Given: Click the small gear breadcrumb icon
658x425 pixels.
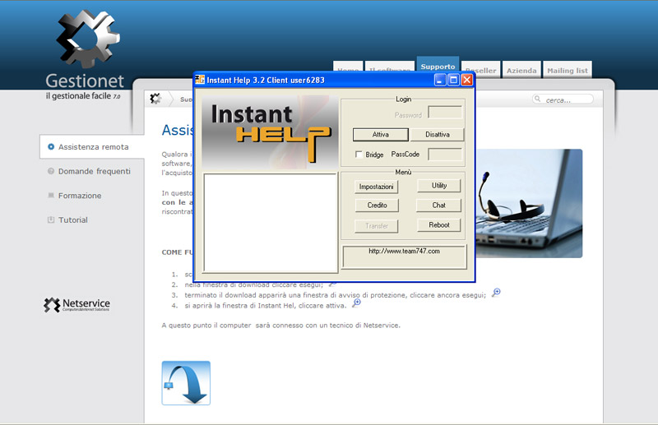Looking at the screenshot, I should pos(155,99).
